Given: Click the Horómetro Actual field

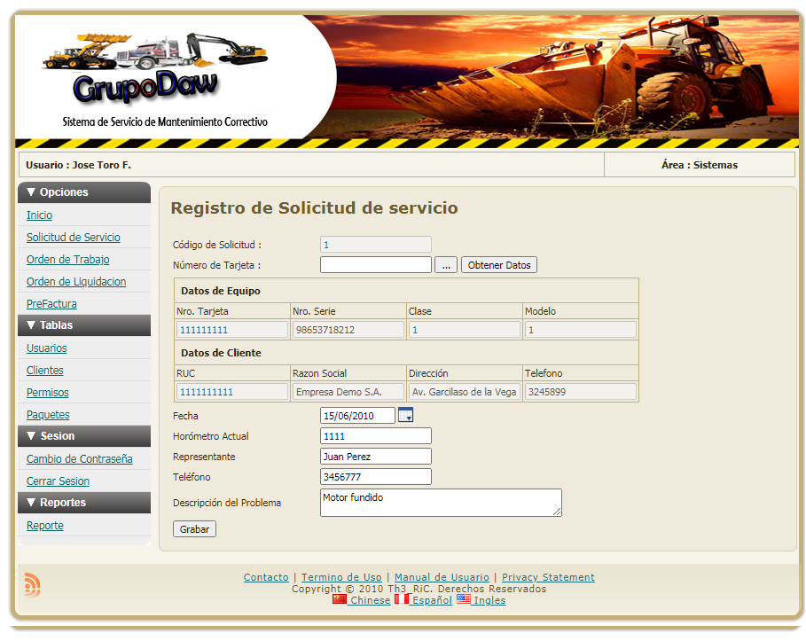Looking at the screenshot, I should (376, 436).
